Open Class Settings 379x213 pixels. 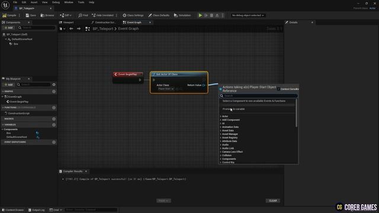[133, 15]
